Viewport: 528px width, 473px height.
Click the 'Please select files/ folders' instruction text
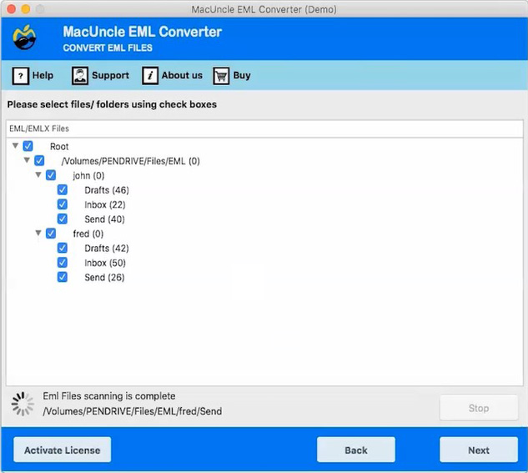112,105
